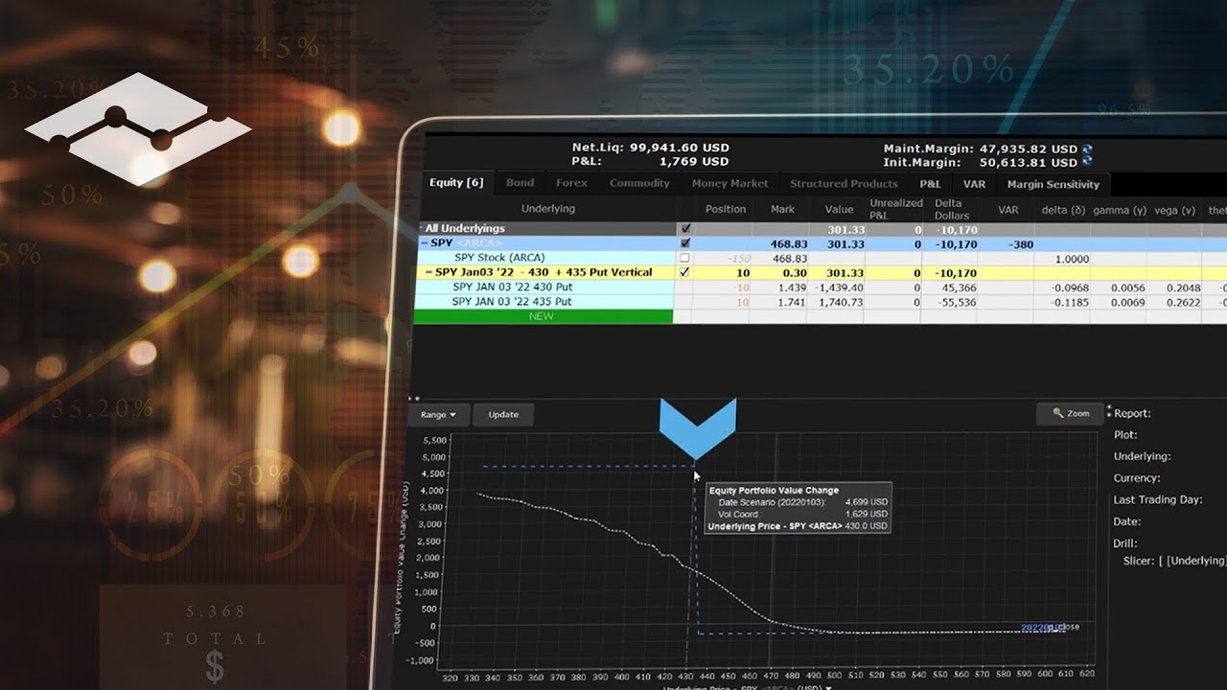The height and width of the screenshot is (690, 1227).
Task: Click the refresh icon beside Maint.Margin
Action: click(x=1087, y=149)
